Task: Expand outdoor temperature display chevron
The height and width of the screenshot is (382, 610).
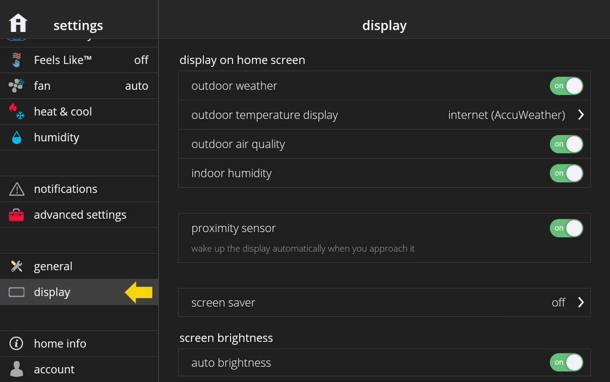Action: pyautogui.click(x=581, y=115)
